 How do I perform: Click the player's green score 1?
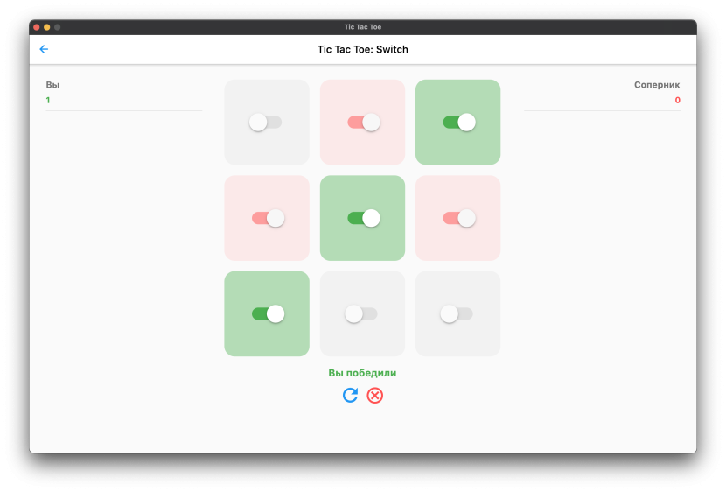pos(48,101)
